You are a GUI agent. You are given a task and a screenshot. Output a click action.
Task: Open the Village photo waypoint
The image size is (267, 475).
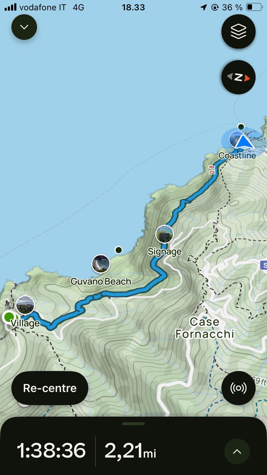coord(25,305)
